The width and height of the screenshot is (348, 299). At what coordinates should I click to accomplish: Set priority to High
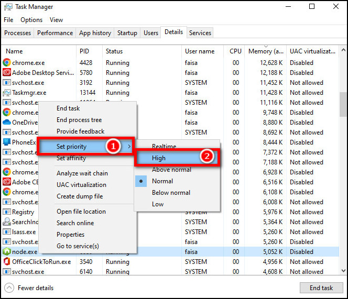[x=177, y=158]
